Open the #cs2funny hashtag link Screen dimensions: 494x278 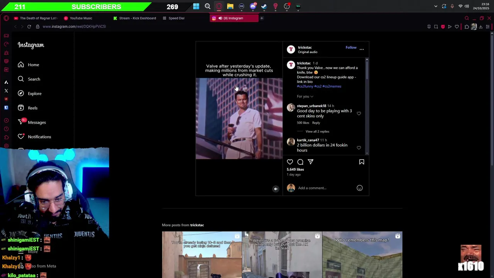point(305,86)
